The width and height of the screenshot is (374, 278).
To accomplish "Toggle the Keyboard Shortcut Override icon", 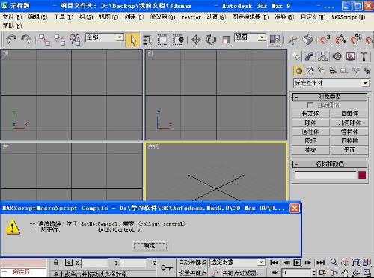I will click(307, 40).
